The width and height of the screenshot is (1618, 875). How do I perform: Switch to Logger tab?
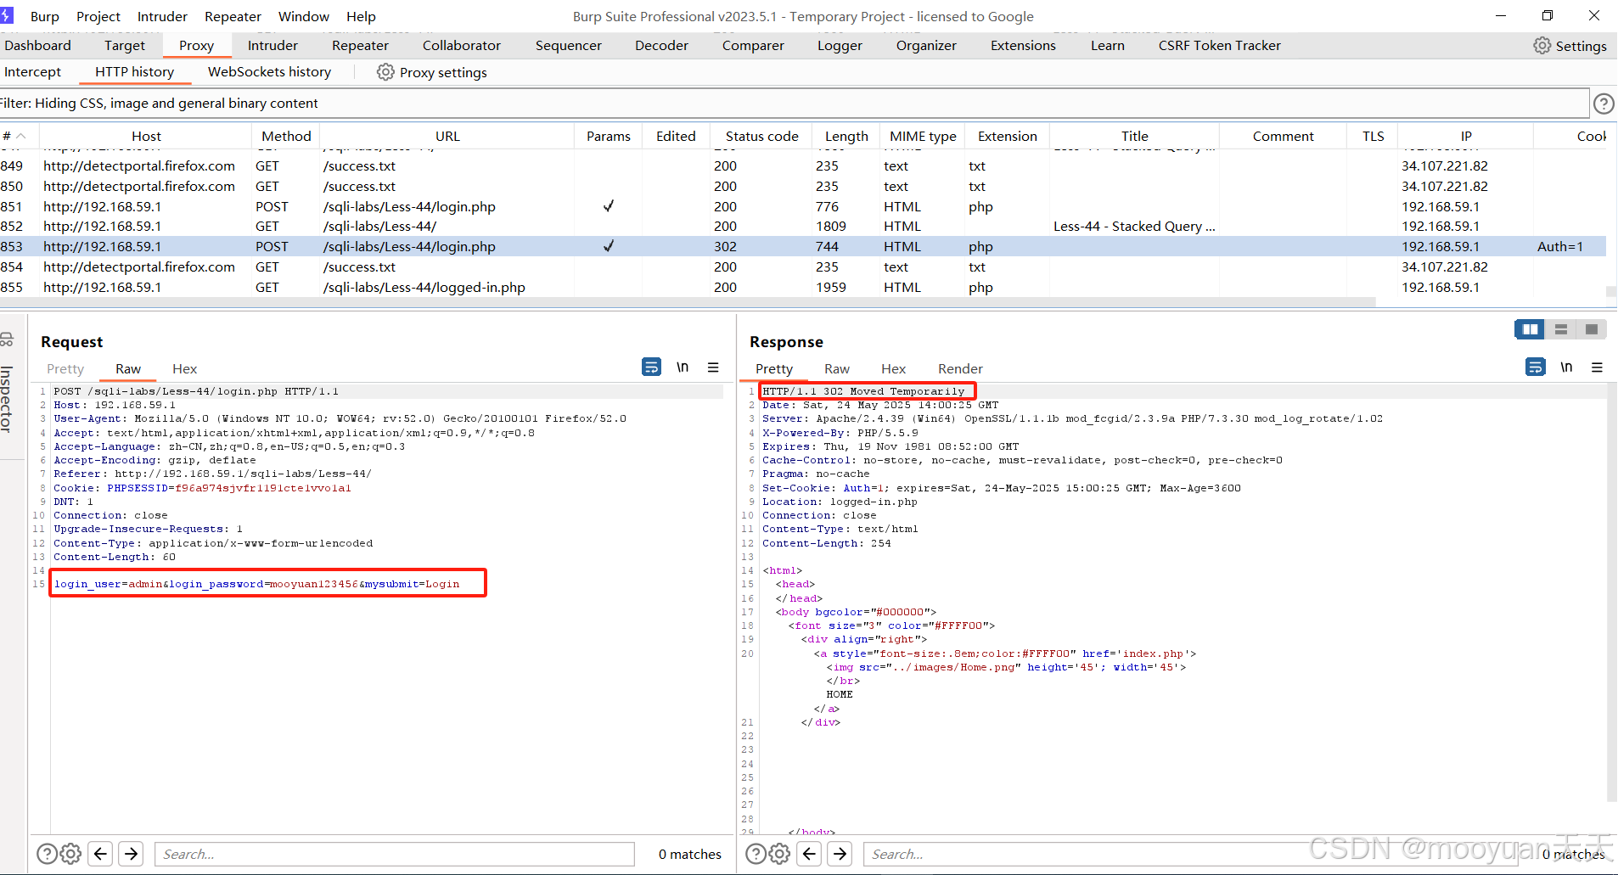click(840, 46)
